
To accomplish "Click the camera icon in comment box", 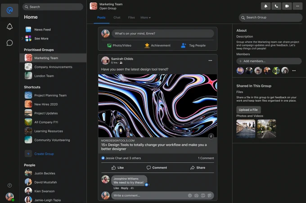I will coord(196,195).
